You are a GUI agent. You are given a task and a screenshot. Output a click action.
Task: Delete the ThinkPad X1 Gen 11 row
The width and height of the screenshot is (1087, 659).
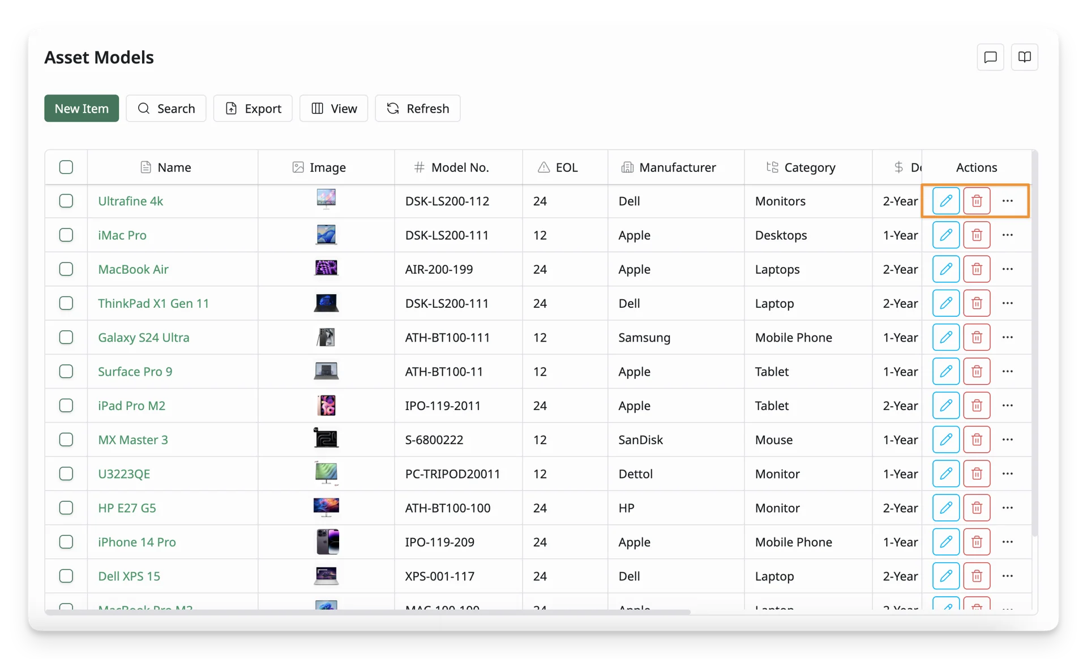tap(977, 303)
